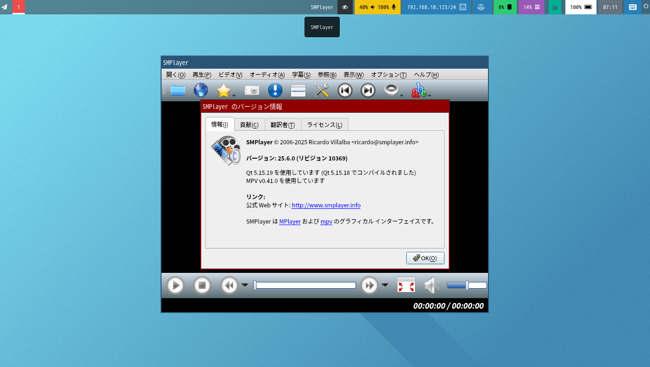This screenshot has width=650, height=367.
Task: Open the 開く(O) menu
Action: pos(176,75)
